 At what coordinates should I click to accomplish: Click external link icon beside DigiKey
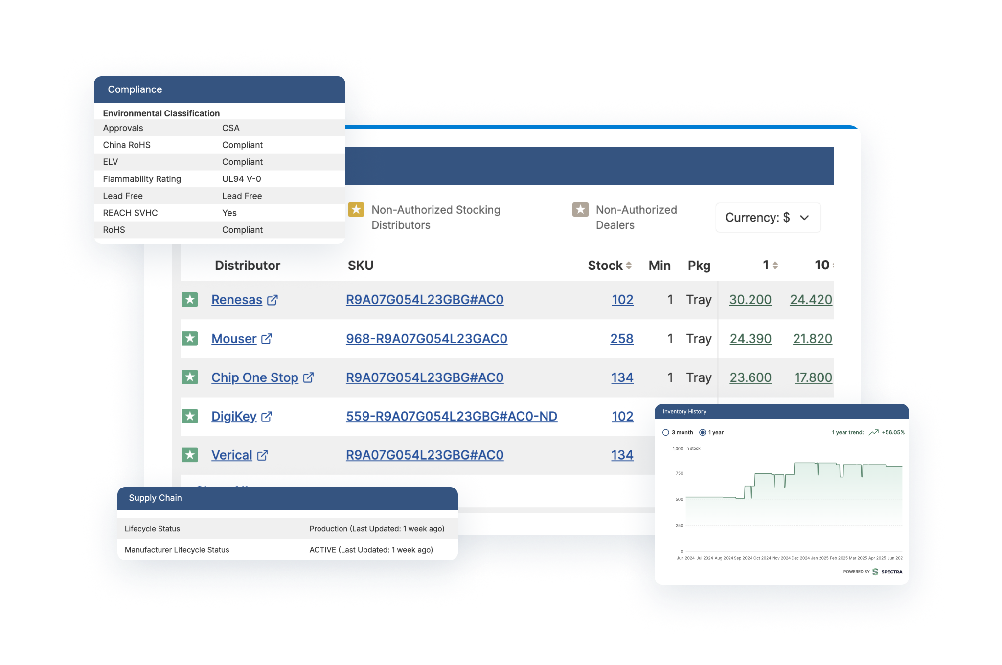[267, 417]
